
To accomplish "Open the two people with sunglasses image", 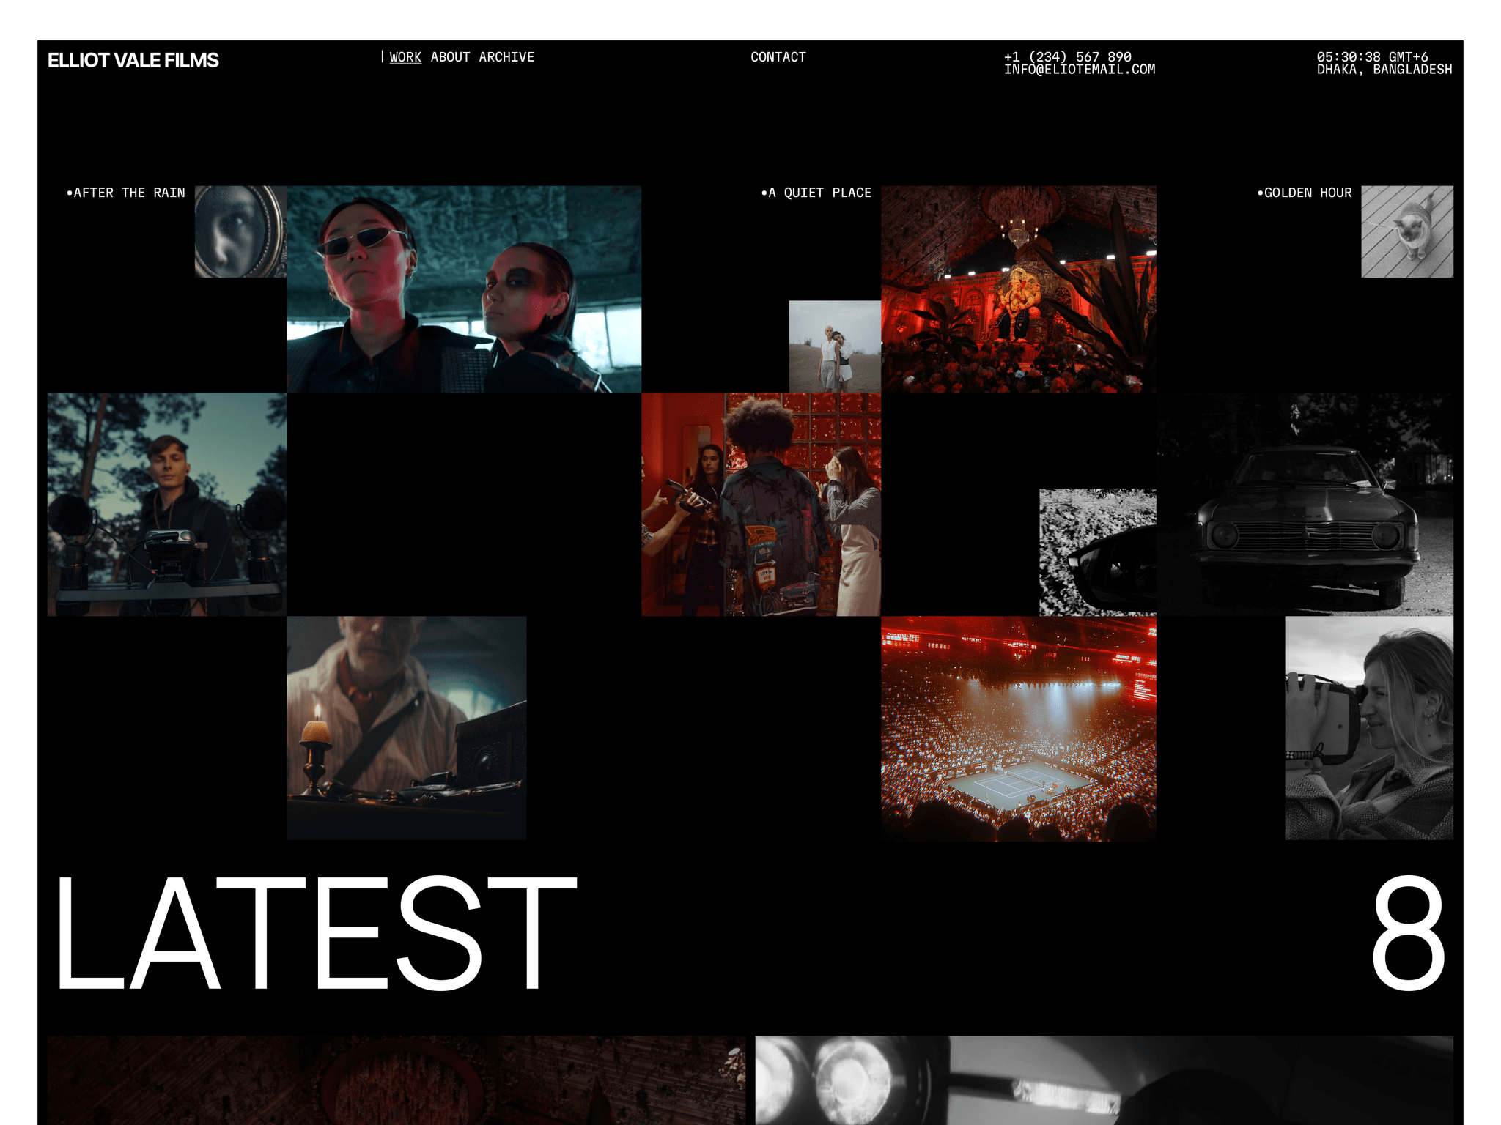I will click(x=464, y=289).
